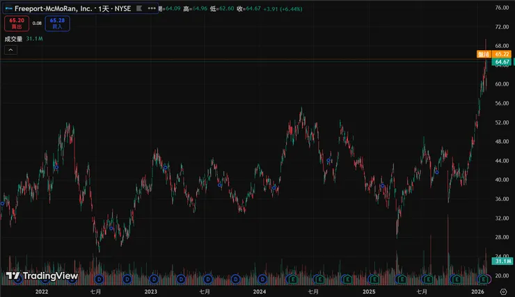Screen dimensions: 515x297
Task: Click the orange 盤前 65.22 pre-market price label
Action: point(494,54)
